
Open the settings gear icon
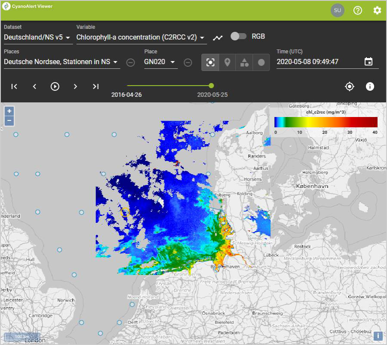pos(377,10)
